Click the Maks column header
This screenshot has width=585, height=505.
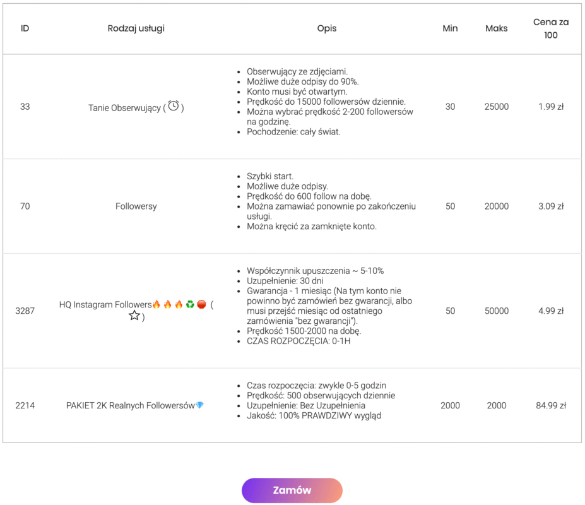[497, 28]
